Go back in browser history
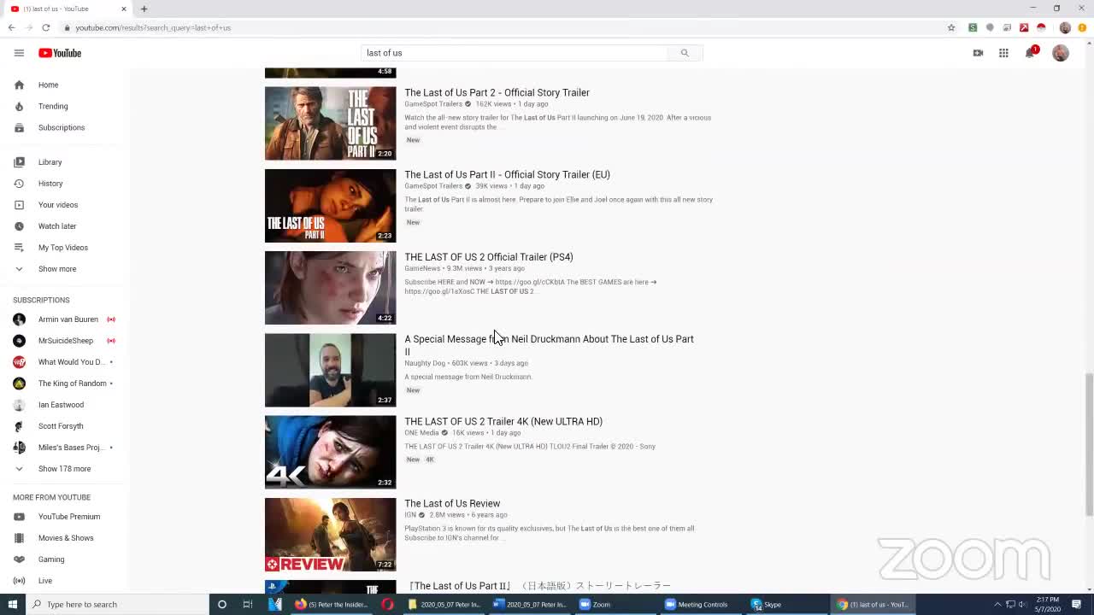The width and height of the screenshot is (1094, 615). (x=11, y=27)
